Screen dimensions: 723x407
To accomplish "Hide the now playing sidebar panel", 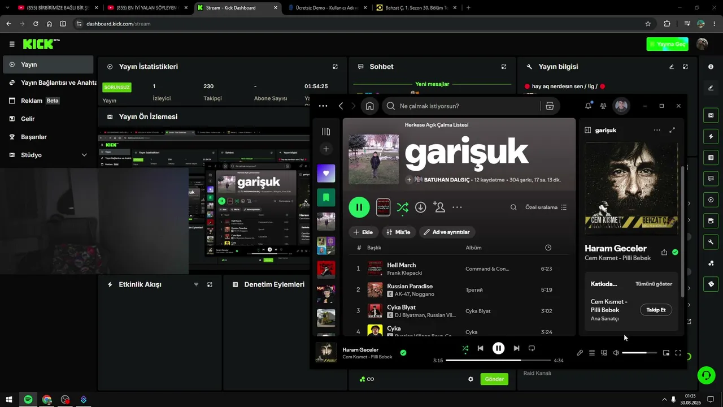I will pyautogui.click(x=587, y=130).
